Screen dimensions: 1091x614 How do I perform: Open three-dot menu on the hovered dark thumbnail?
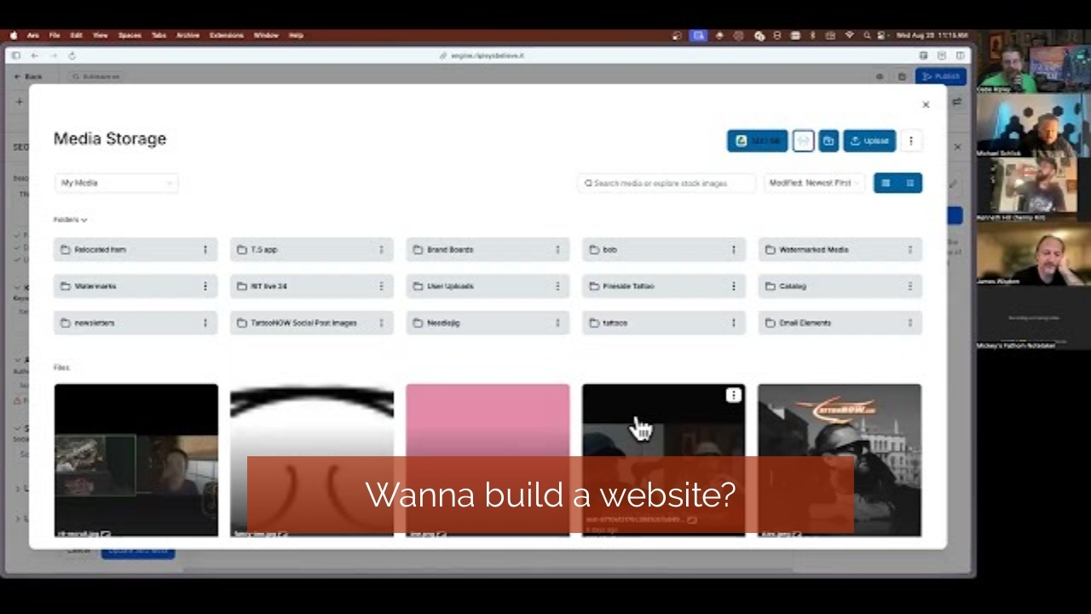coord(733,395)
